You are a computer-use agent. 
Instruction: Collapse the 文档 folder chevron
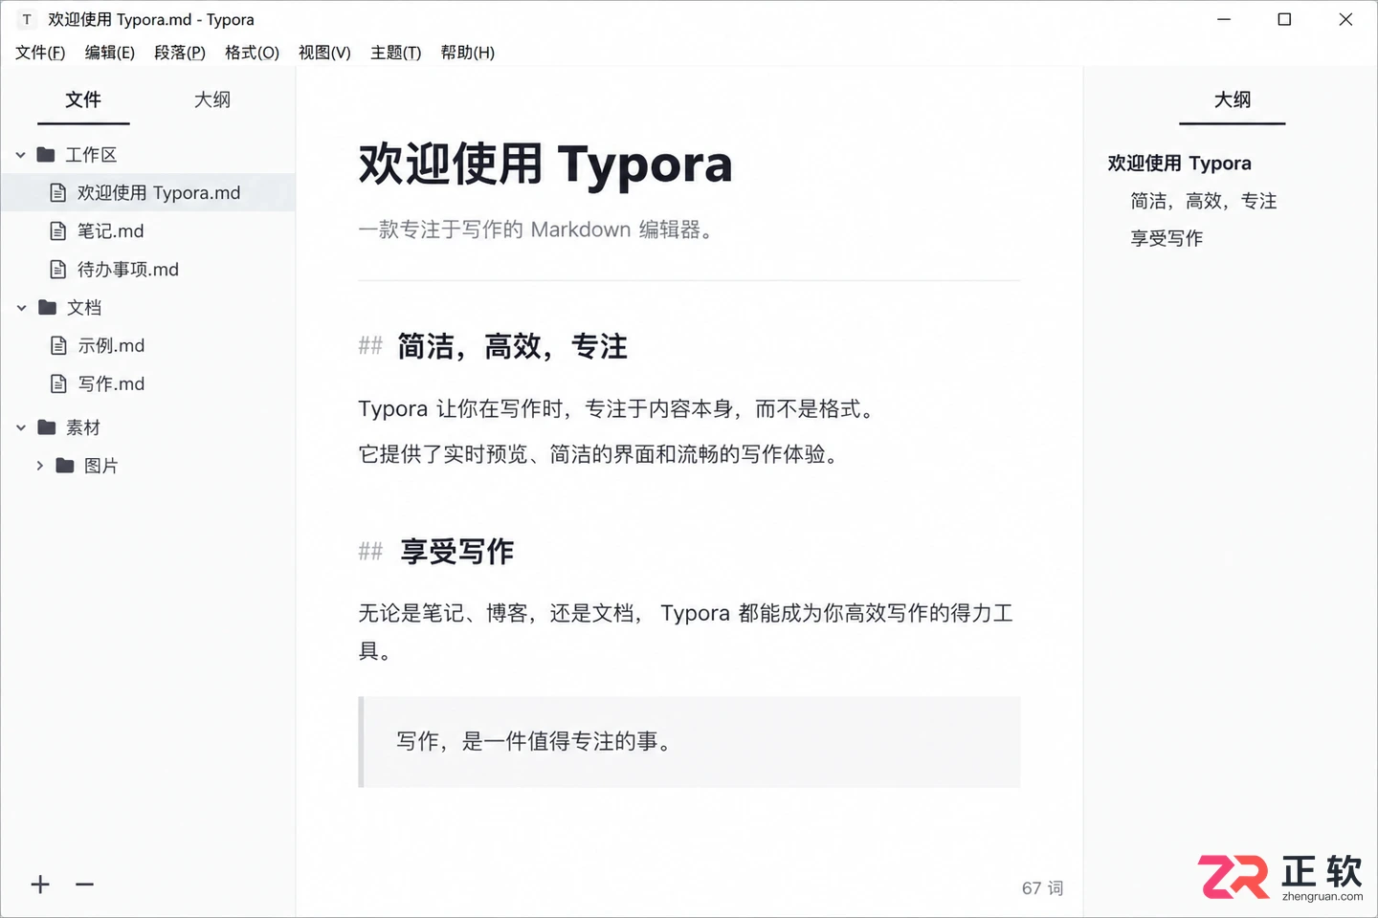(x=21, y=308)
